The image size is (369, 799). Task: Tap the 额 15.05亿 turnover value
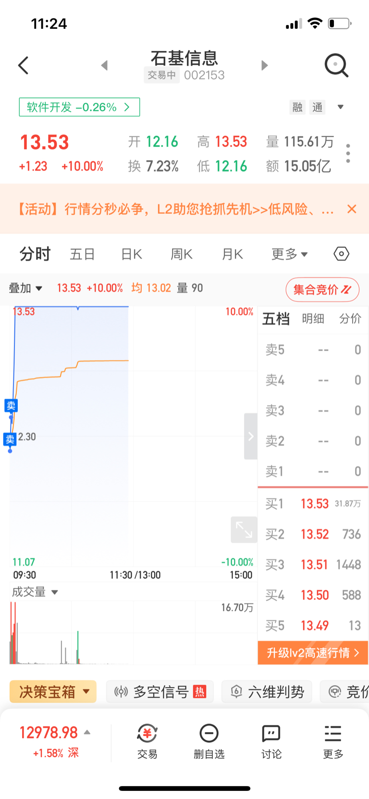(298, 166)
